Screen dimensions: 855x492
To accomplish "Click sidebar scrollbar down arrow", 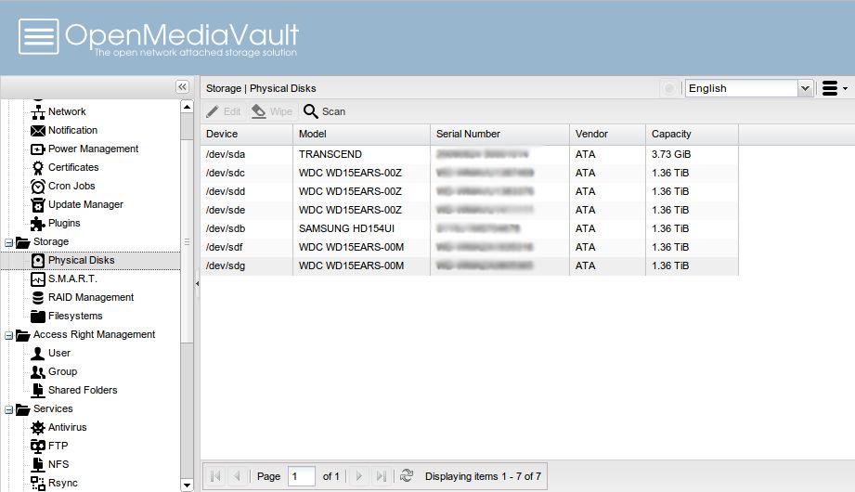I will pyautogui.click(x=187, y=485).
